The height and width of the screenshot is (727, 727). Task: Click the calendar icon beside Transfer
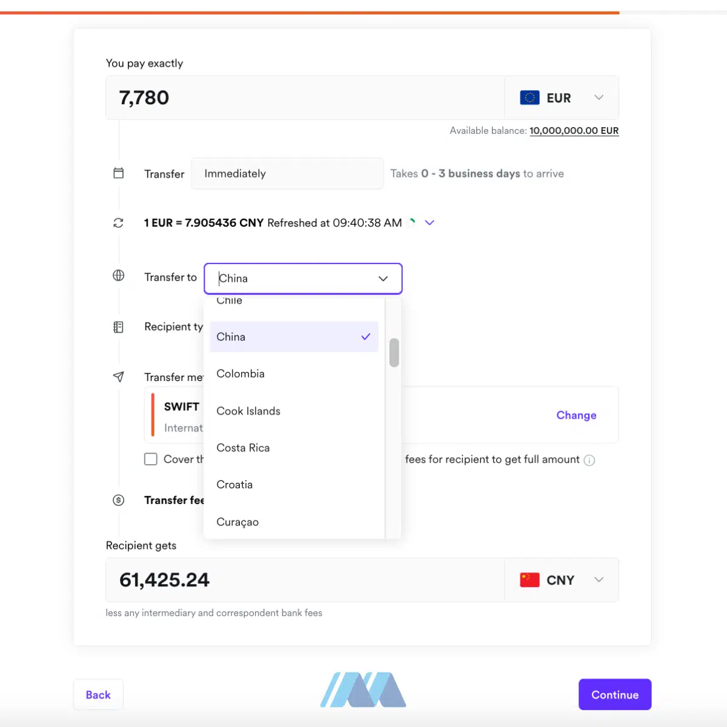click(119, 173)
